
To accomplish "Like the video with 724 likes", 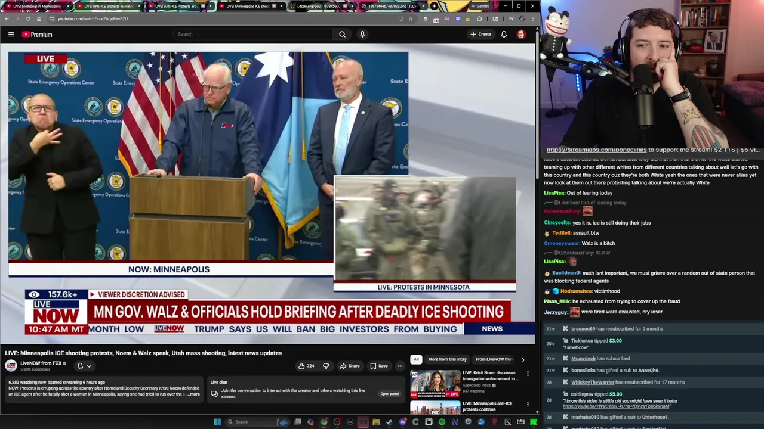I will (x=307, y=366).
